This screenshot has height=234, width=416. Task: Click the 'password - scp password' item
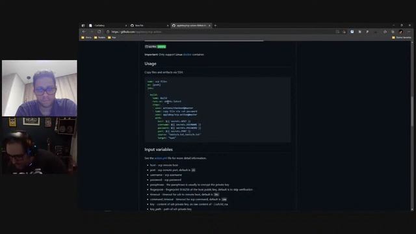tap(166, 179)
